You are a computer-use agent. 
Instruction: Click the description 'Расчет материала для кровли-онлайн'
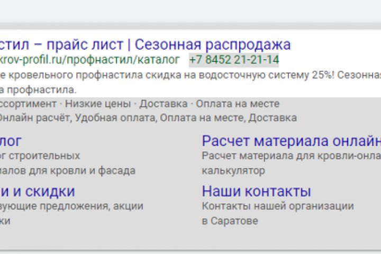[292, 156]
